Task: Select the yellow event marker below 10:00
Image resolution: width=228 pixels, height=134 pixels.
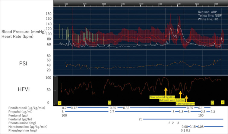Action: [x=109, y=103]
